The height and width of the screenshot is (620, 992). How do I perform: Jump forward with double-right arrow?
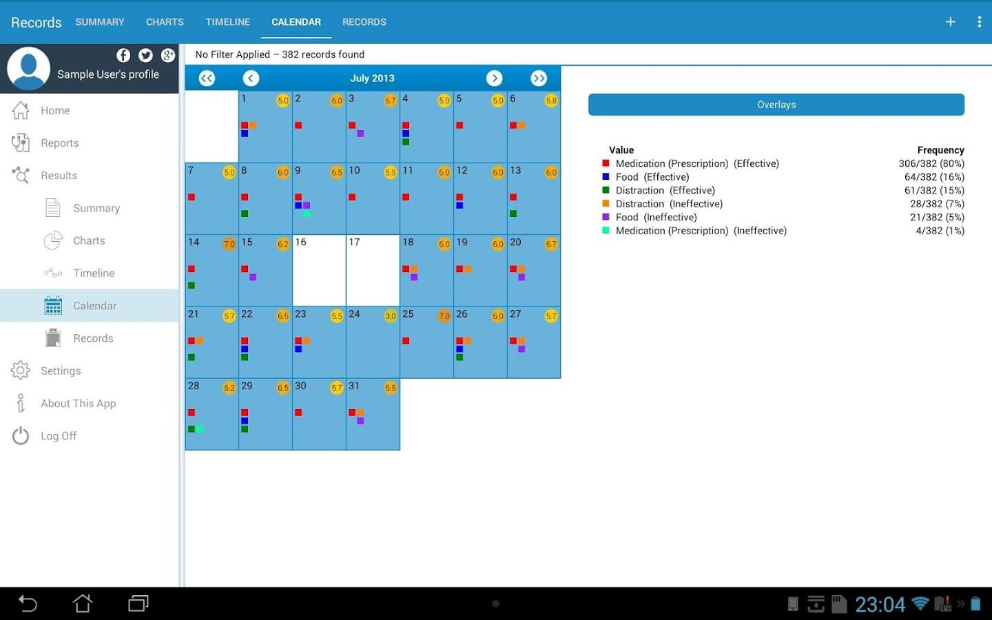[x=539, y=79]
